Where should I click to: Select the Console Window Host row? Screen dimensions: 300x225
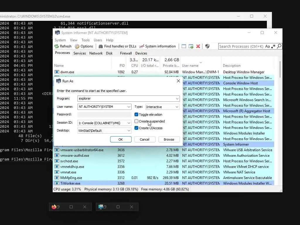pyautogui.click(x=229, y=83)
